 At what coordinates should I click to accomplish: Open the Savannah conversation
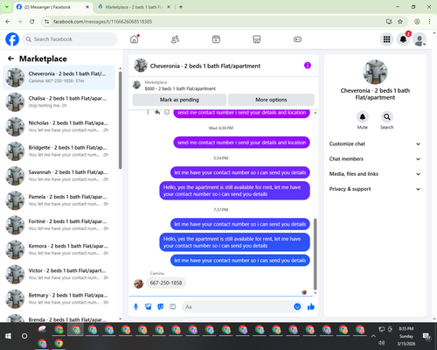click(59, 176)
